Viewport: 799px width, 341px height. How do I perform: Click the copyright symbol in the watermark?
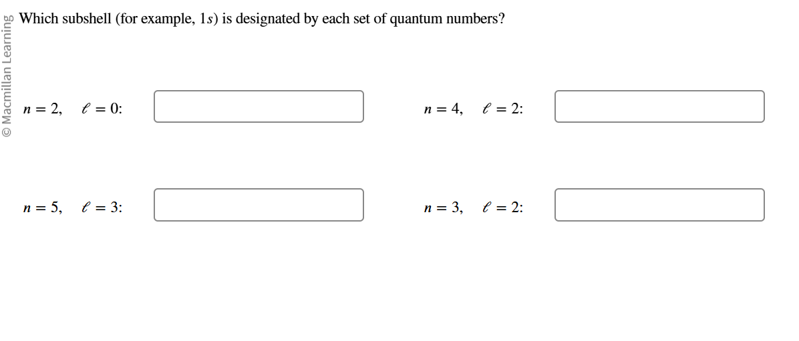click(x=7, y=132)
